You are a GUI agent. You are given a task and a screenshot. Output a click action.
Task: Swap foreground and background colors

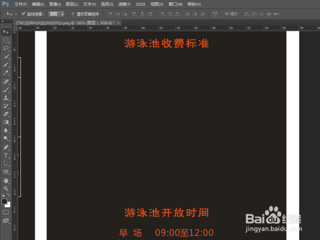click(x=8, y=195)
